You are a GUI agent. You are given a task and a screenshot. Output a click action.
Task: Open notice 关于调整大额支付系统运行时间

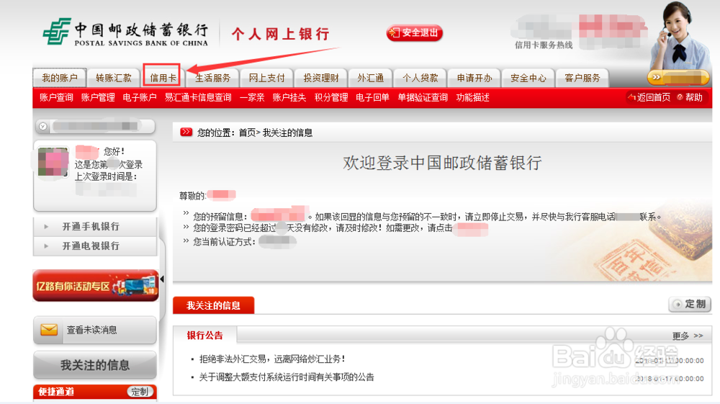(287, 377)
